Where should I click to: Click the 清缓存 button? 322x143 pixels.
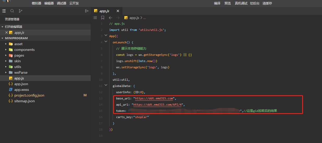point(267,3)
